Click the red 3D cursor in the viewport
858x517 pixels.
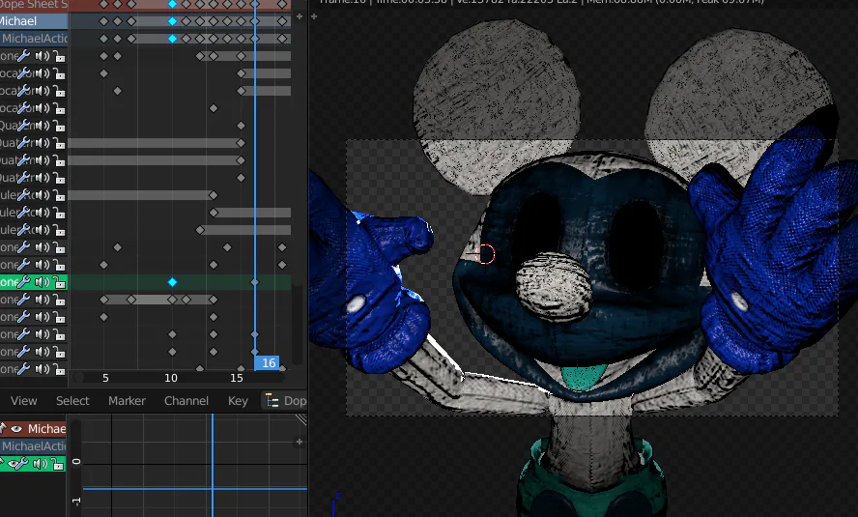click(x=486, y=254)
